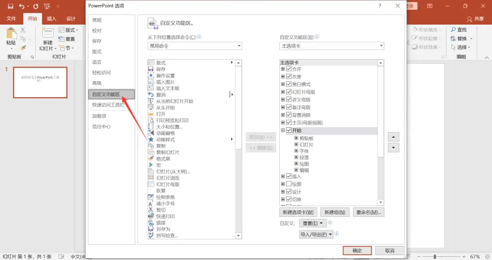Select the 动画窗格 icon in the commands list
Screen dimensions: 492x260
pyautogui.click(x=151, y=133)
